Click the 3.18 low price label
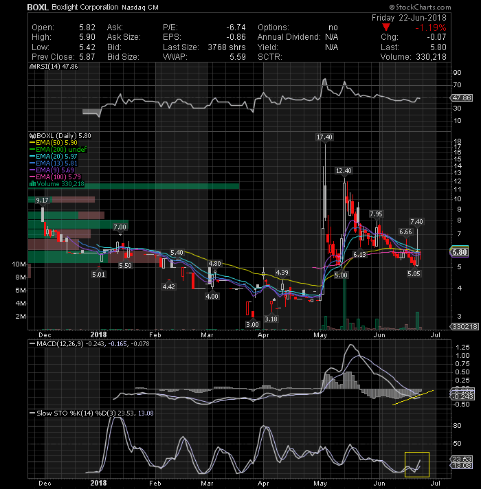481x489 pixels. (x=271, y=319)
